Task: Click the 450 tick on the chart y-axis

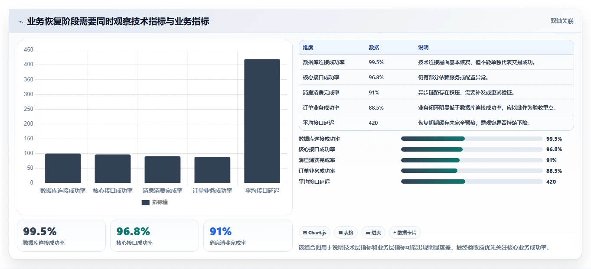Action: click(29, 50)
